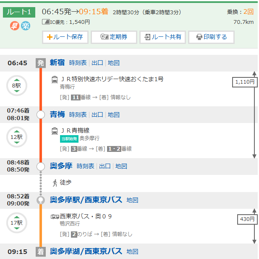The image size is (259, 259).
Task: Expand the 12駅 stop list on JR青梅線
Action: [x=16, y=137]
